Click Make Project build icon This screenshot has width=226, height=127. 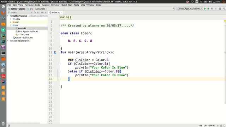[174, 8]
